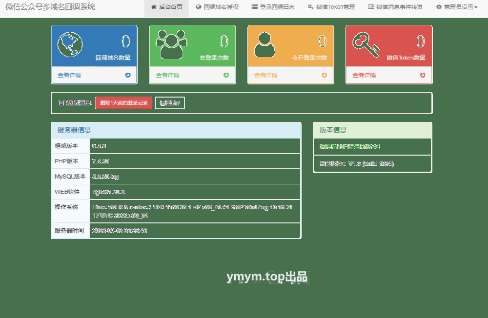Expand the 管理员设置 dropdown menu

click(457, 7)
